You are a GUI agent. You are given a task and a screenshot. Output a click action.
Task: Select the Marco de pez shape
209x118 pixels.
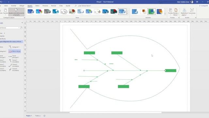click(x=15, y=51)
